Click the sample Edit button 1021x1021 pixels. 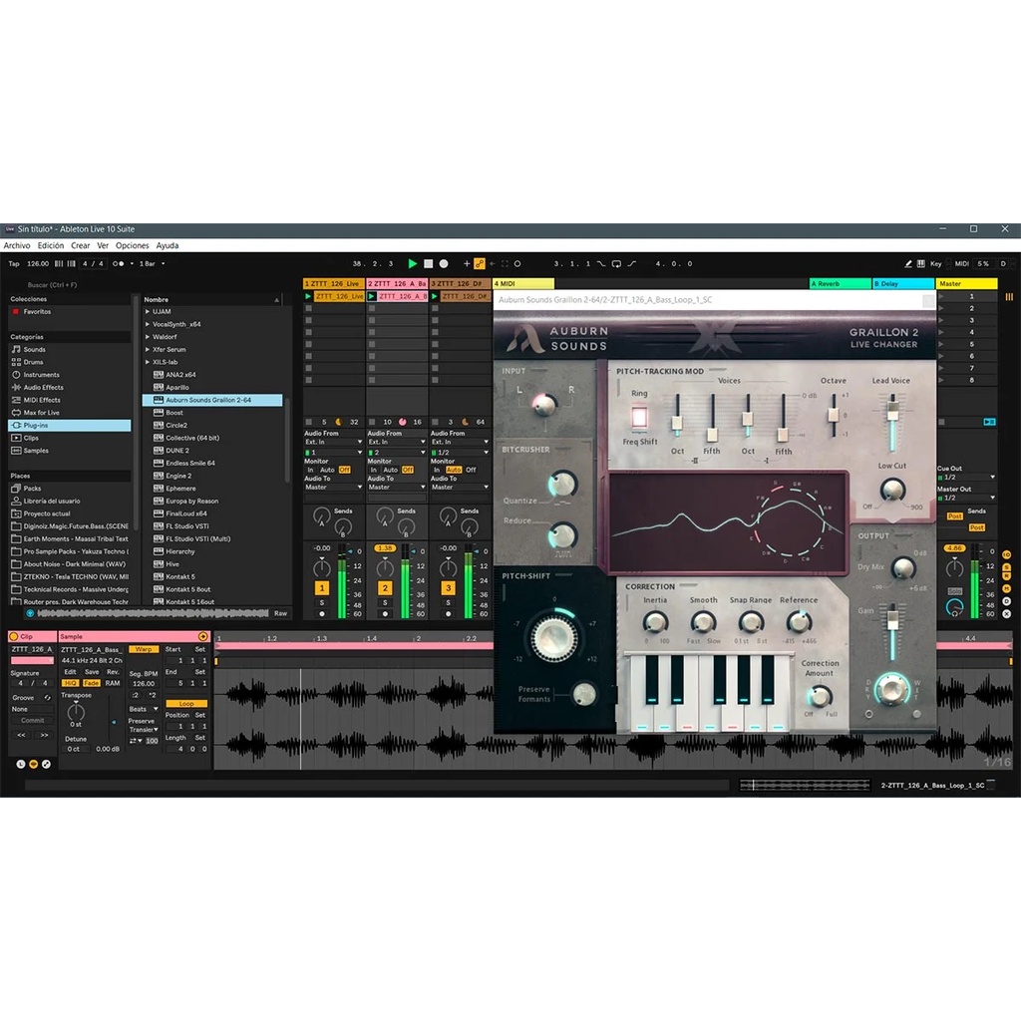coord(70,672)
